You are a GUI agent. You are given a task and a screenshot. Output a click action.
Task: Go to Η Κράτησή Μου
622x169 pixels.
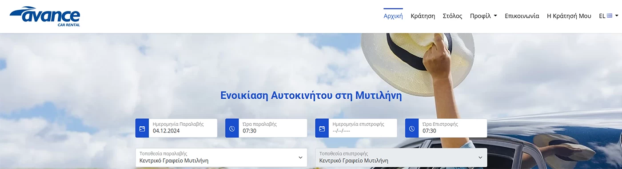click(x=569, y=16)
